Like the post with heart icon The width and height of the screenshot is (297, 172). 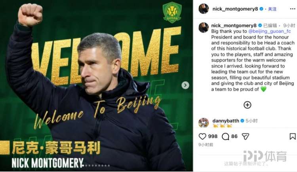coord(202,136)
